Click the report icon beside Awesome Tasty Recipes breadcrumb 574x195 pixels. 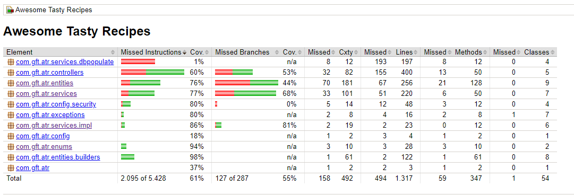[x=10, y=10]
